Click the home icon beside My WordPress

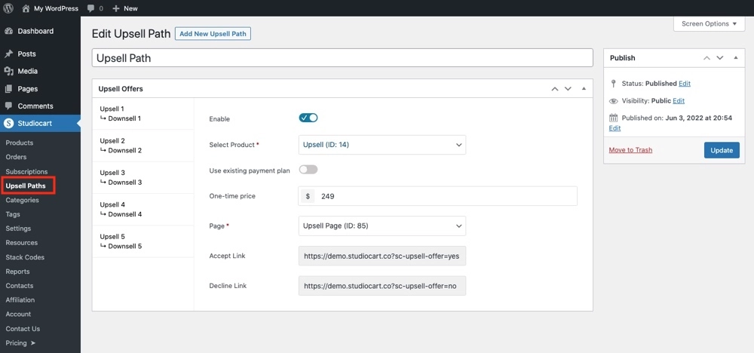click(26, 8)
